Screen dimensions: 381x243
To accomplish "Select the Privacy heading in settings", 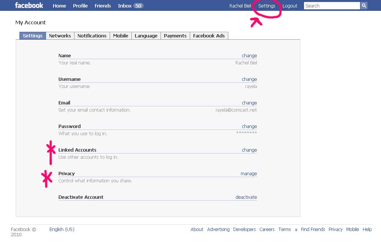I will (x=66, y=173).
